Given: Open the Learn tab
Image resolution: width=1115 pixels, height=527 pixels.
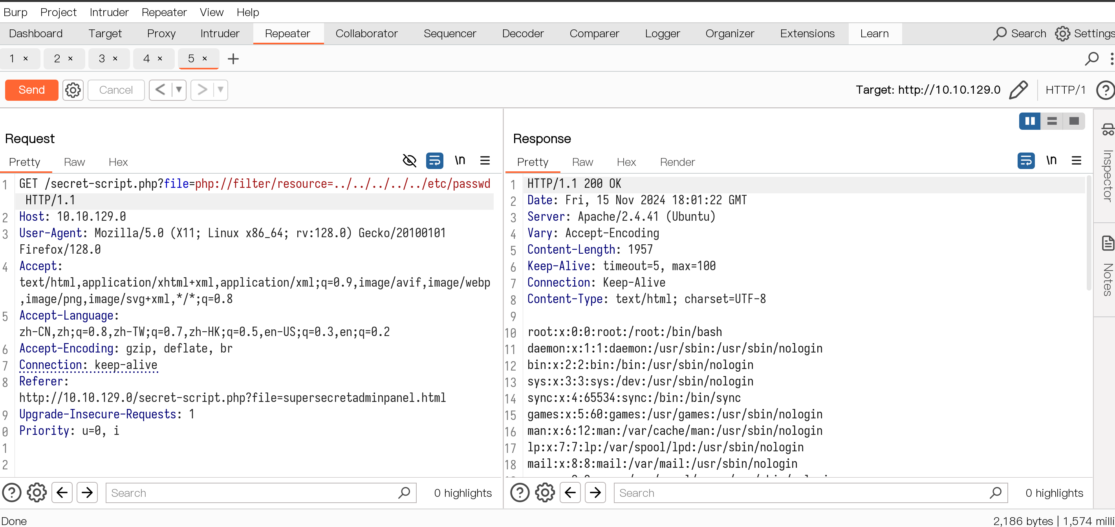Looking at the screenshot, I should coord(874,34).
